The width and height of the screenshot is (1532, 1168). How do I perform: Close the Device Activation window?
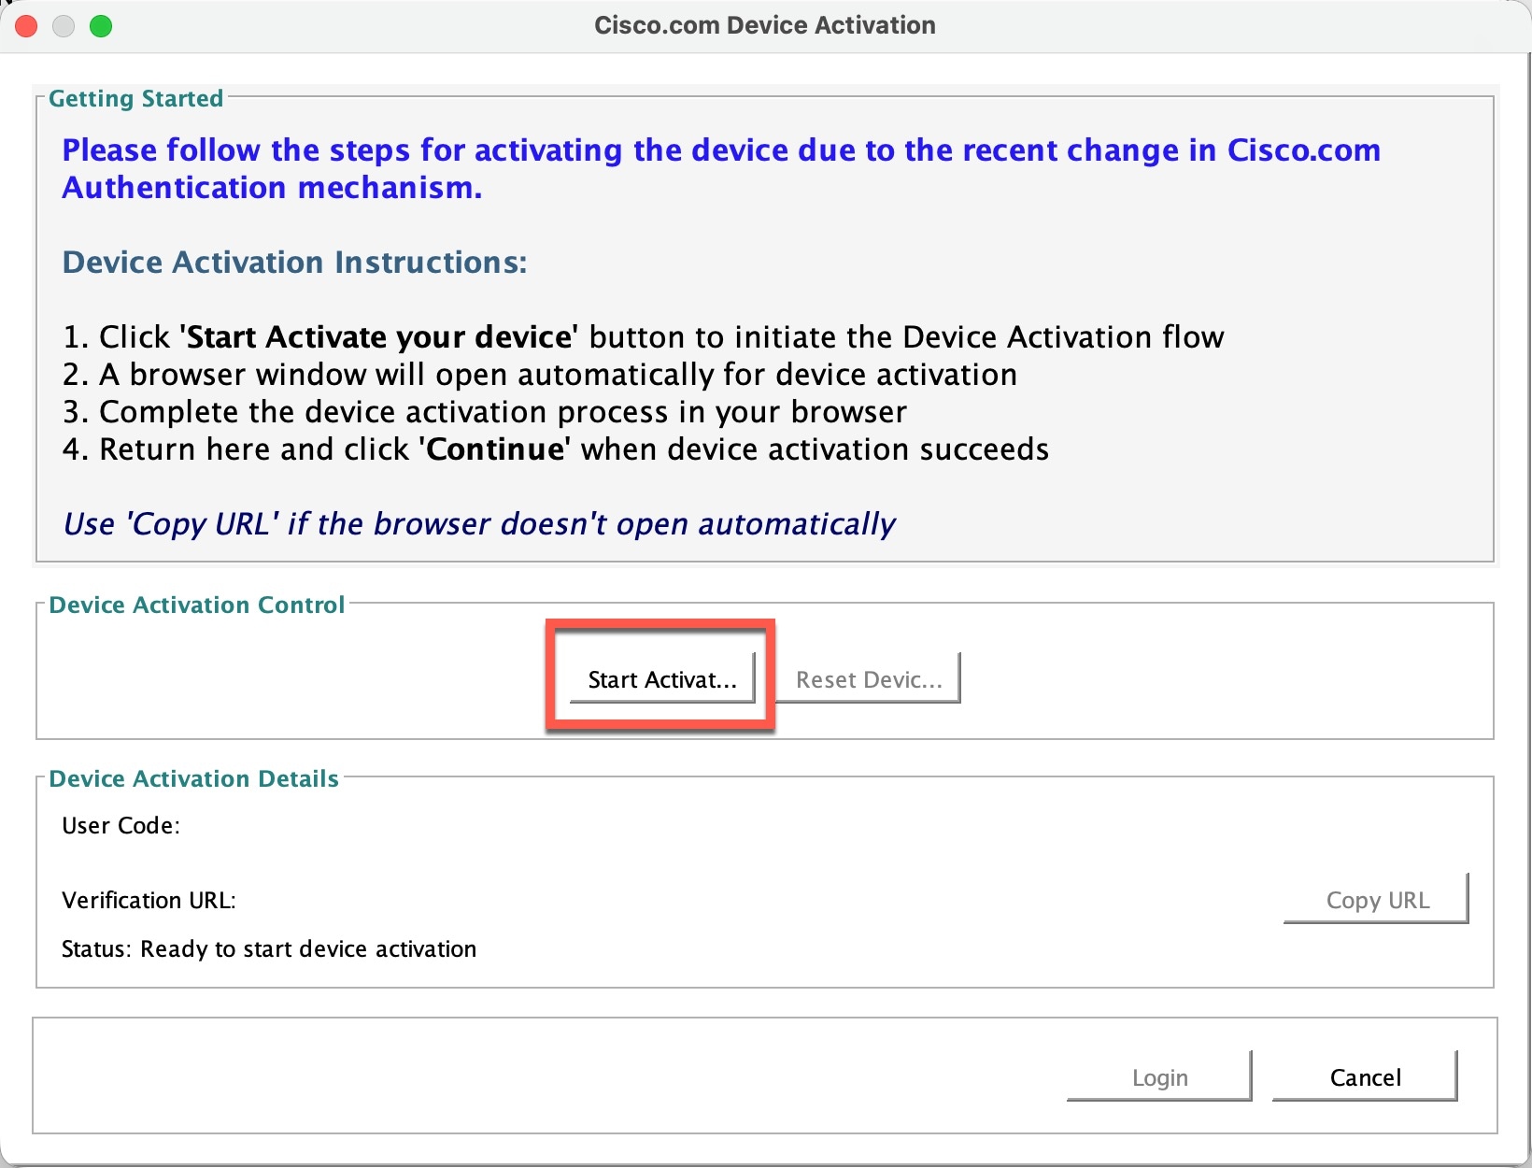coord(26,26)
